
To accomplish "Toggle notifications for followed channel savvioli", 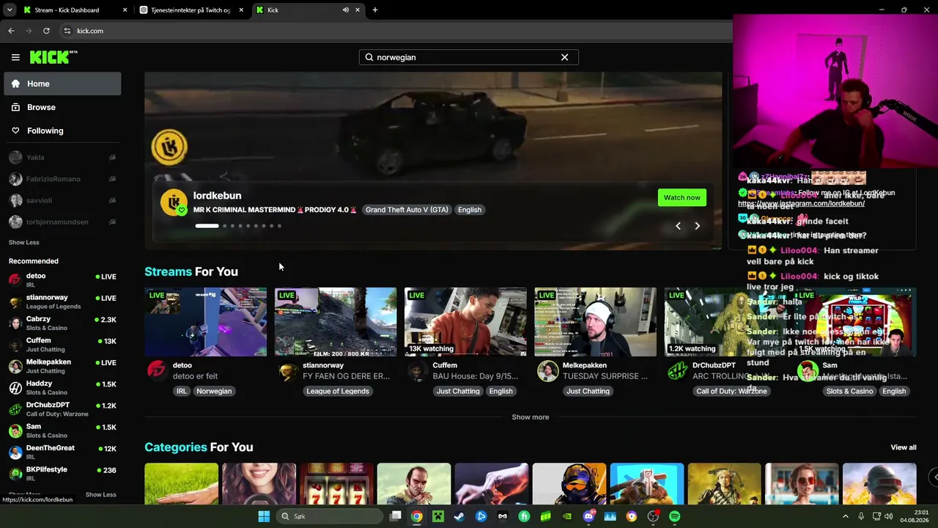I will [112, 200].
